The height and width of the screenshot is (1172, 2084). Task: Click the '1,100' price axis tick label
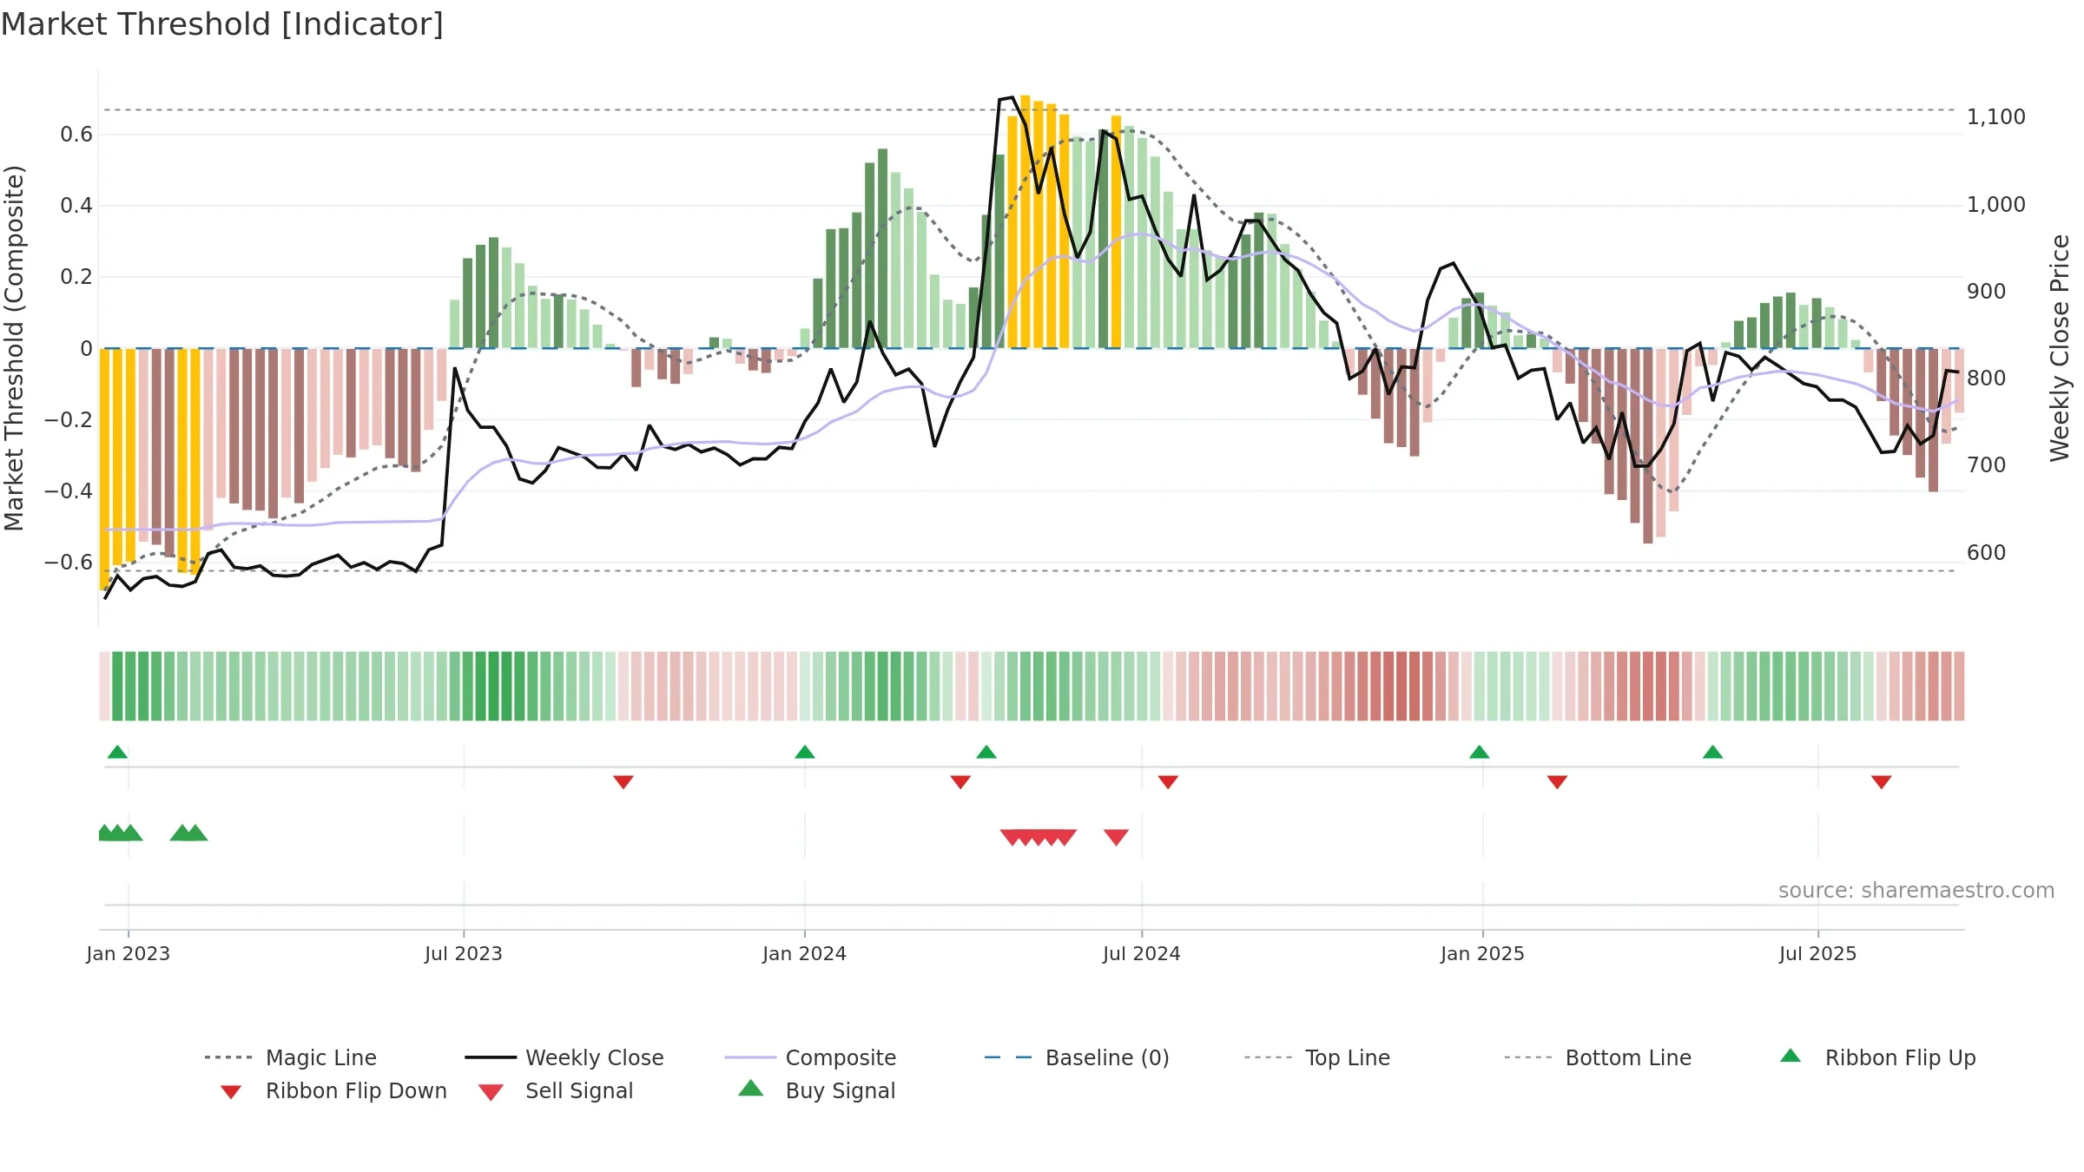pyautogui.click(x=1996, y=117)
